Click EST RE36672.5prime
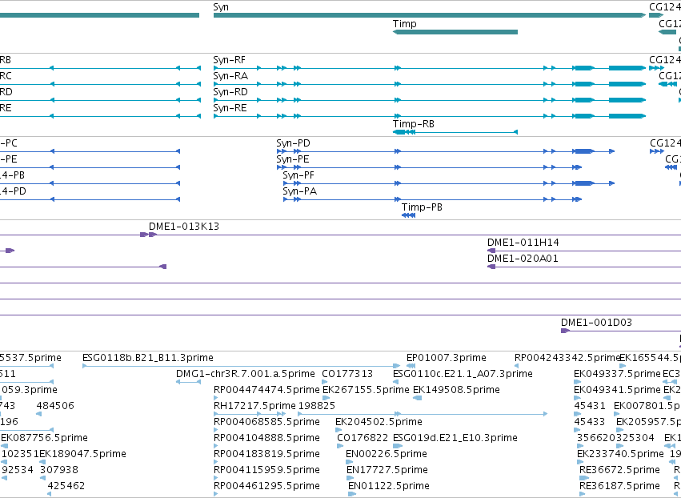Image resolution: width=681 pixels, height=498 pixels. tap(619, 470)
